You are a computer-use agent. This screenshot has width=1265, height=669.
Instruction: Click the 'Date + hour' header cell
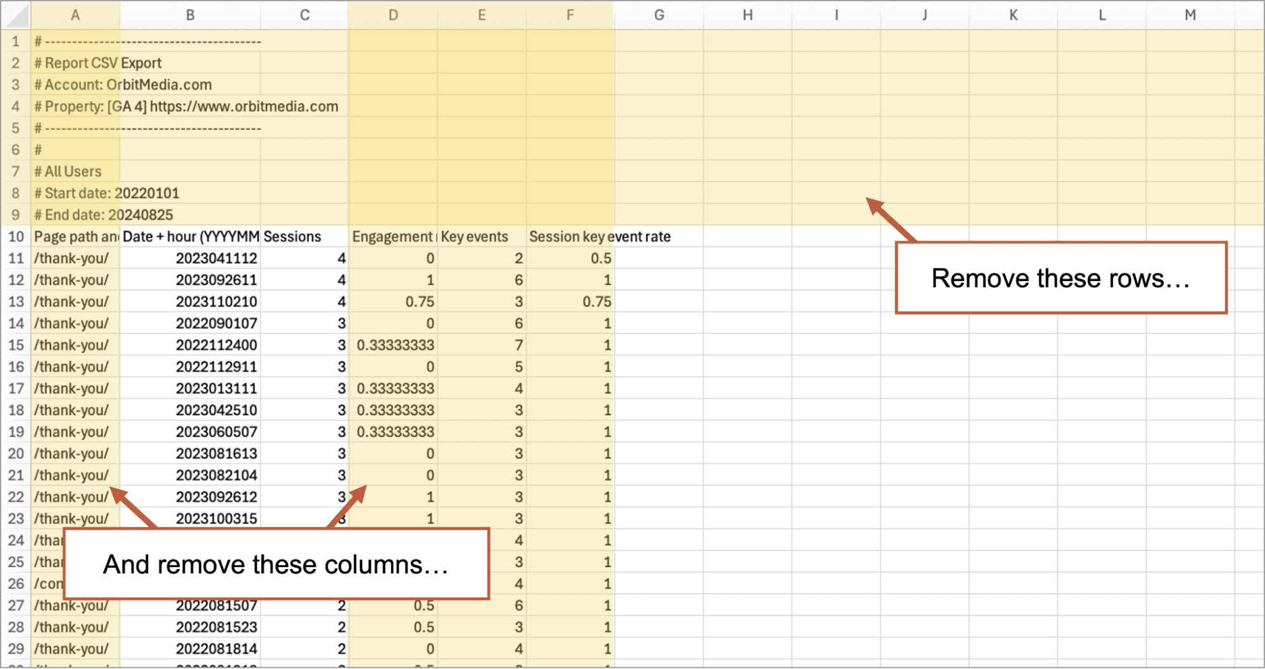coord(190,237)
